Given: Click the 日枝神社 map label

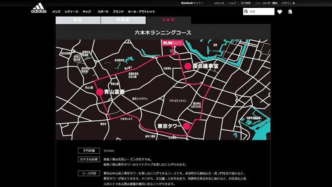Looking at the screenshot, I should (168, 69).
